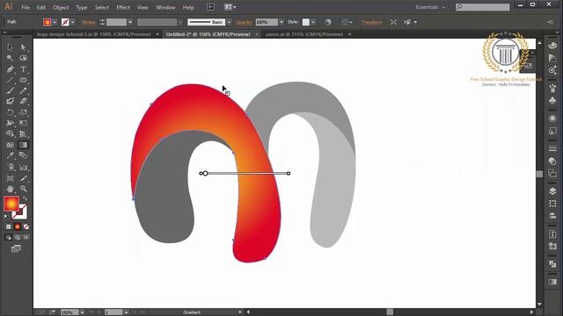Click the Opacity link in control bar
The height and width of the screenshot is (316, 563).
coord(245,22)
